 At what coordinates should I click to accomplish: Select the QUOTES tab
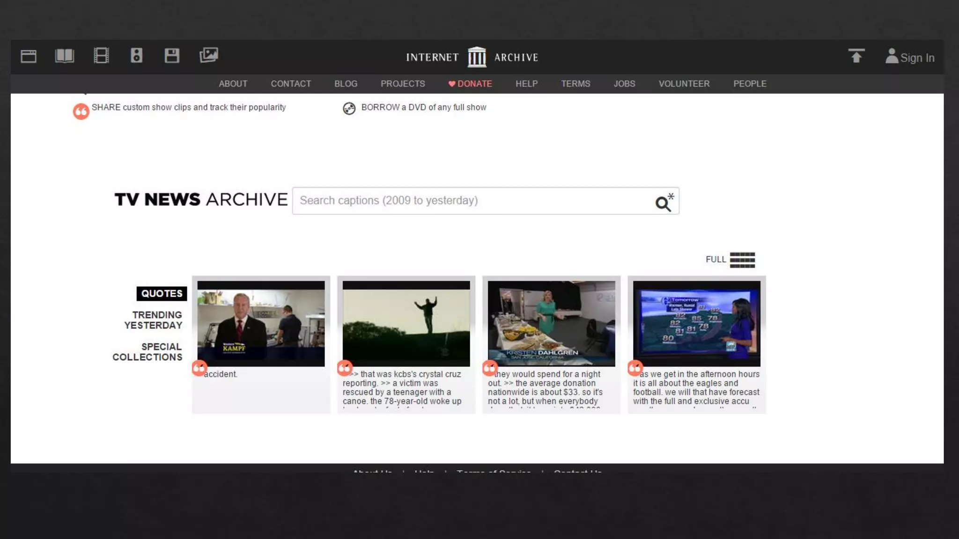pyautogui.click(x=162, y=293)
